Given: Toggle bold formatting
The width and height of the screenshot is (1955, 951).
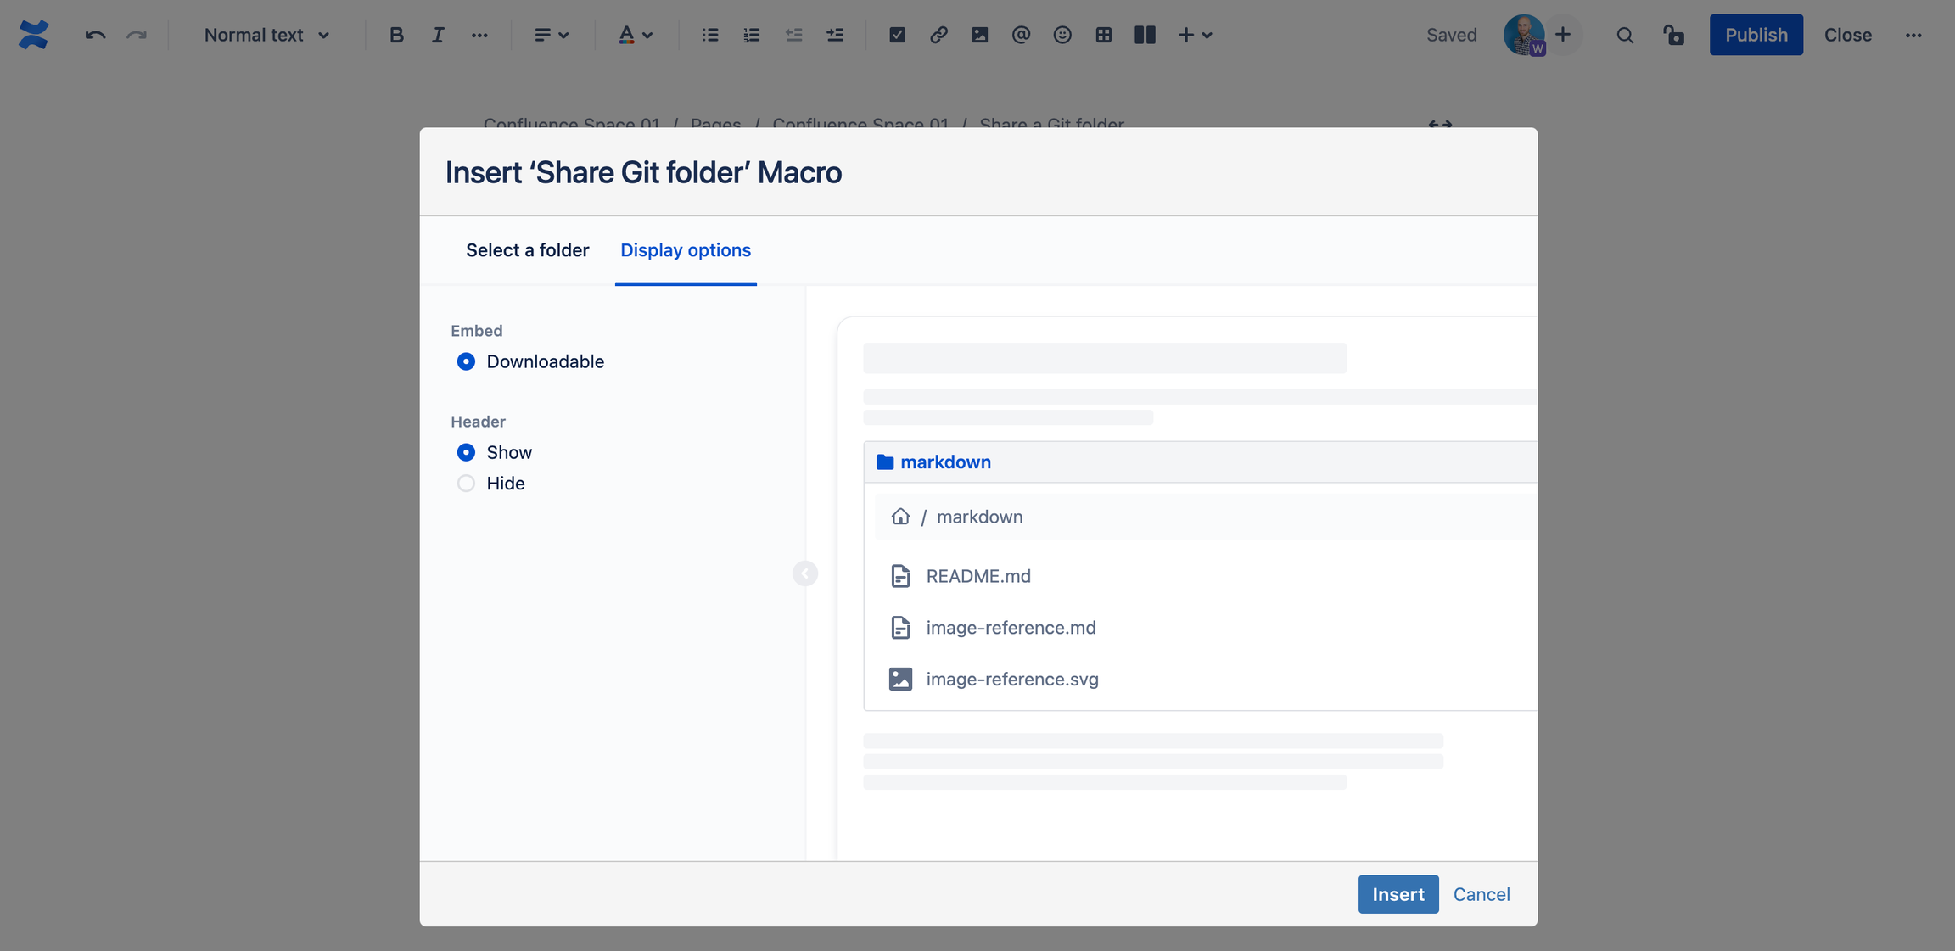Looking at the screenshot, I should pos(395,35).
